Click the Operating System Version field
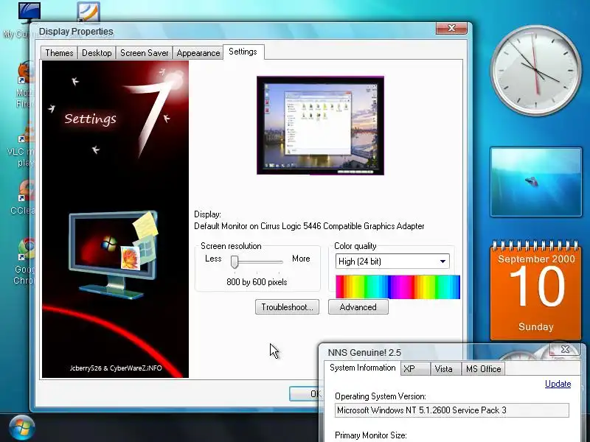This screenshot has width=590, height=442. (452, 410)
